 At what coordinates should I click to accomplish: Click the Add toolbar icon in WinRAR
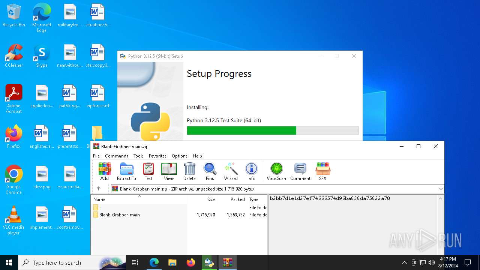pyautogui.click(x=105, y=172)
